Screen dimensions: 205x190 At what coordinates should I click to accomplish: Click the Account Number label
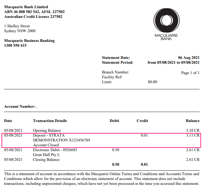pos(20,107)
